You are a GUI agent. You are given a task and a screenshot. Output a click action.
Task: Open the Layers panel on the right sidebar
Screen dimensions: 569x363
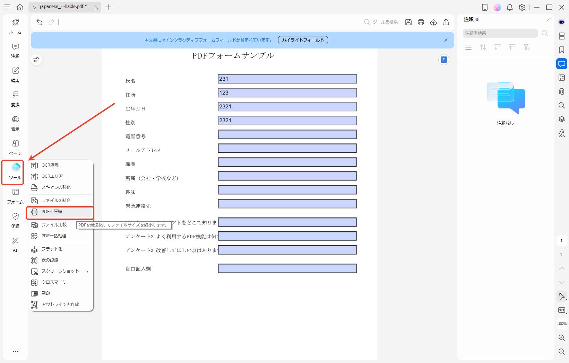(561, 119)
